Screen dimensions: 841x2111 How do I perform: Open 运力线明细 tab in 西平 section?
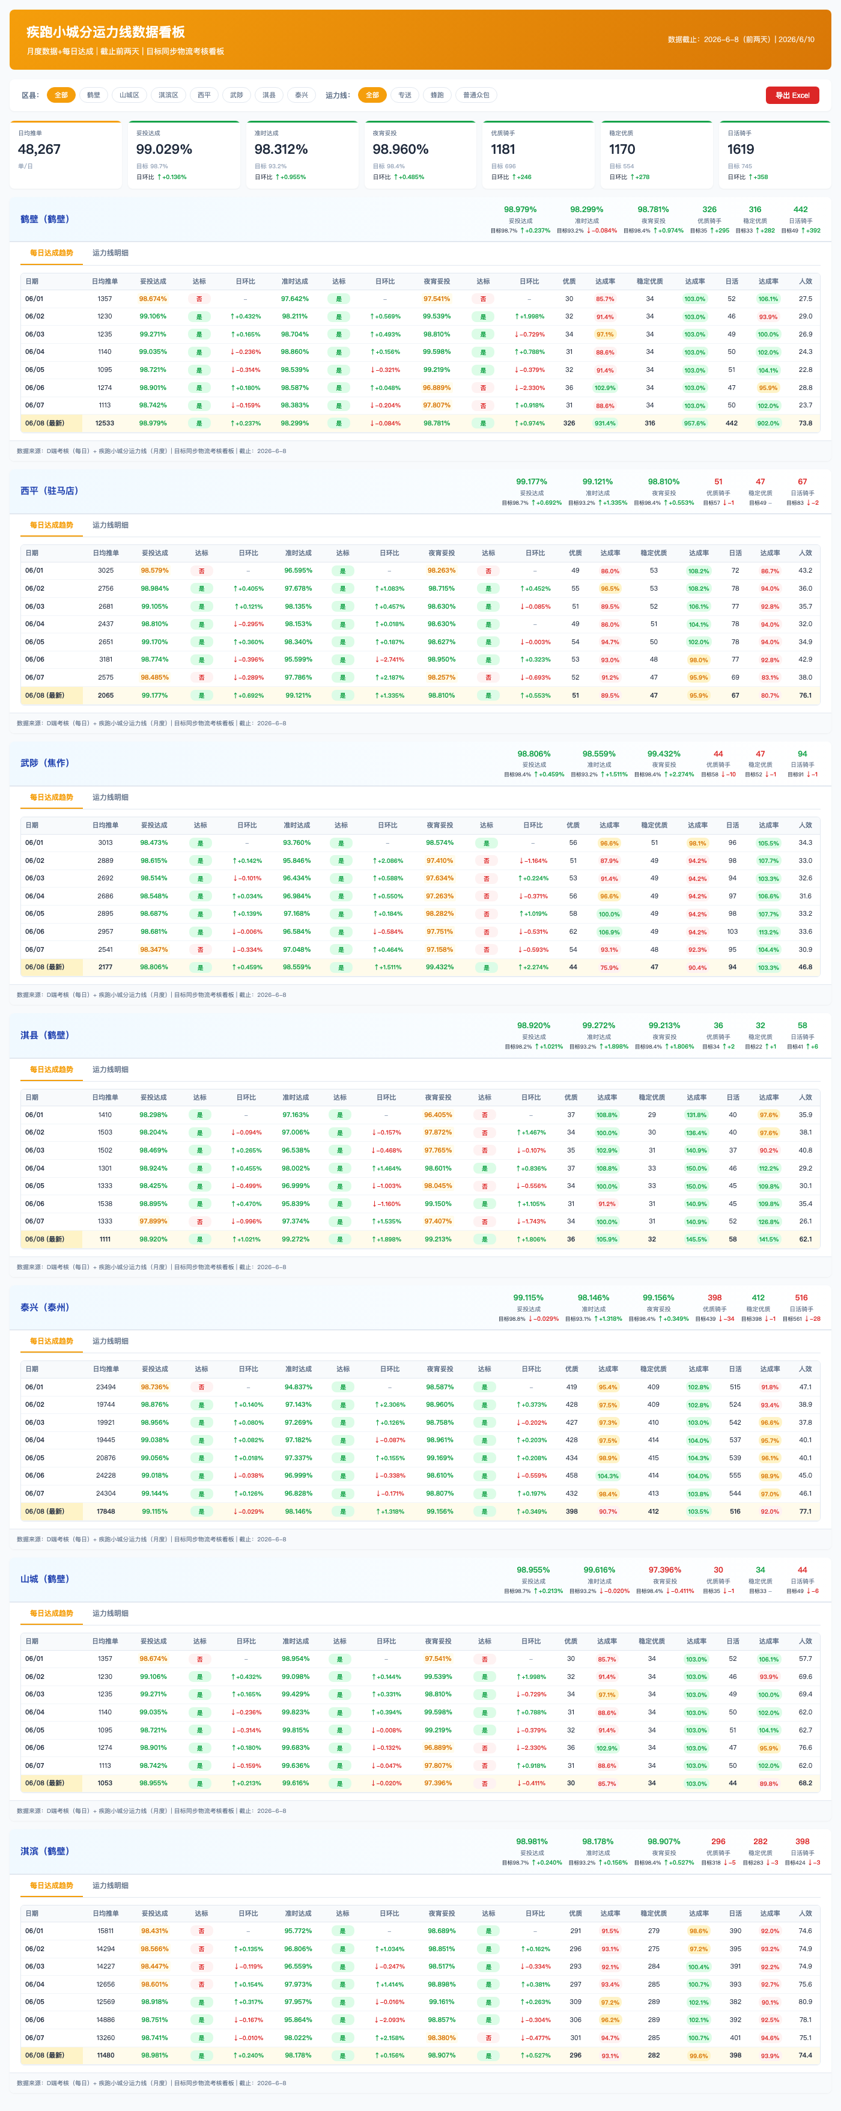(111, 525)
